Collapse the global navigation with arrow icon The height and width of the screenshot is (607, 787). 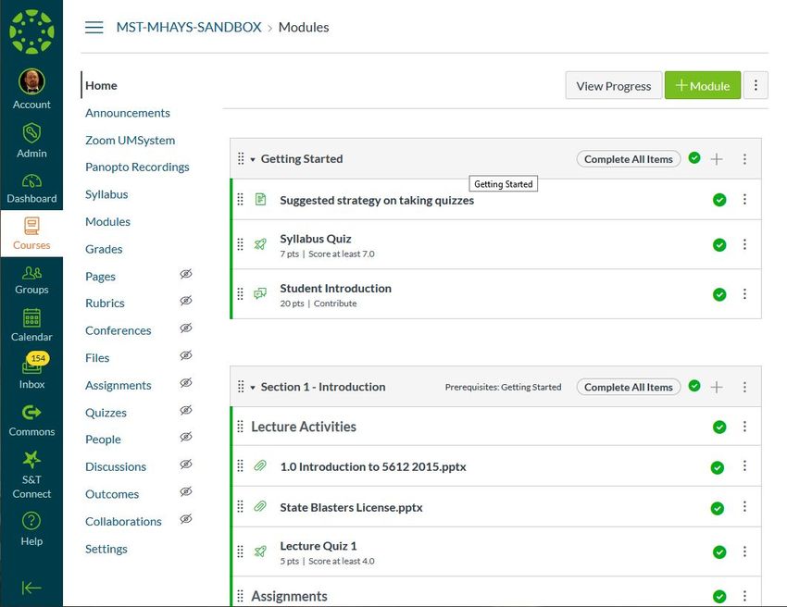31,588
